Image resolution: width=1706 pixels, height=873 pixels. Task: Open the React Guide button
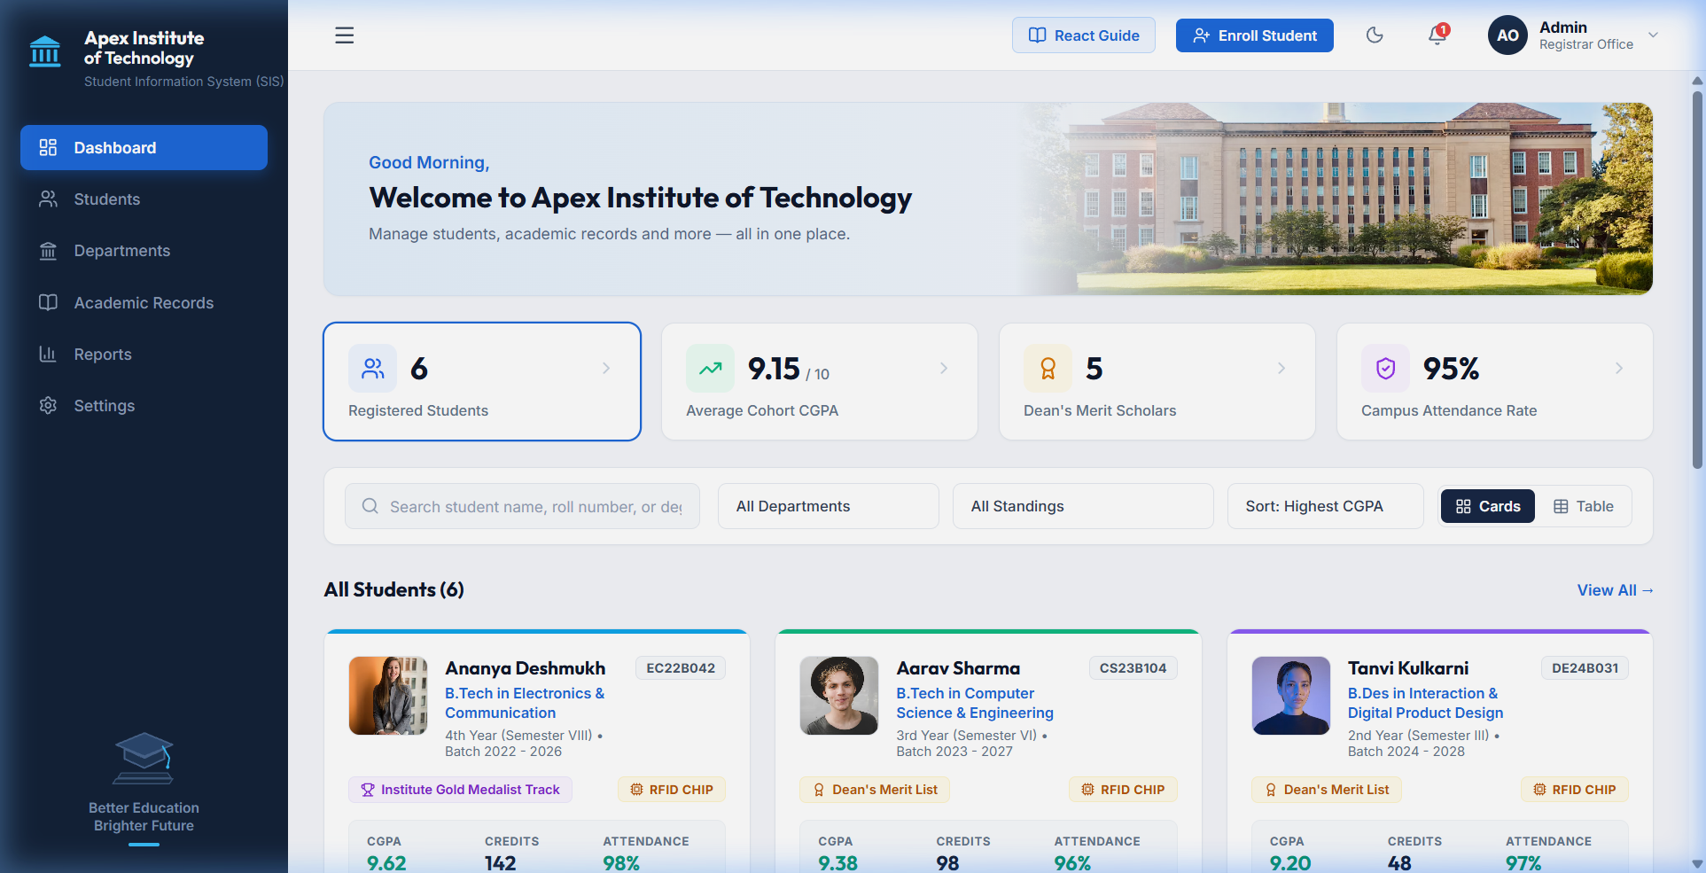1084,35
